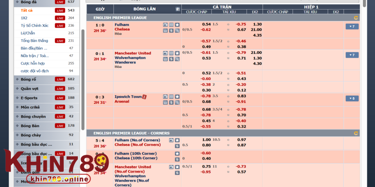
Task: Favorite the Fulham vs Chelsea match star
Action: pyautogui.click(x=177, y=25)
